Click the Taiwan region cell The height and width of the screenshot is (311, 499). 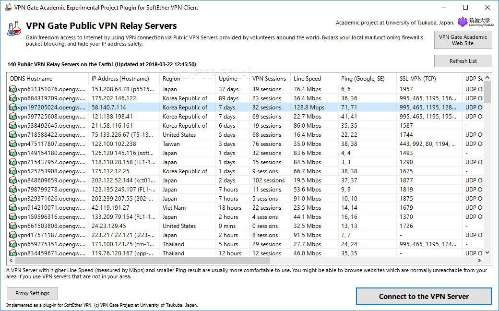[171, 144]
